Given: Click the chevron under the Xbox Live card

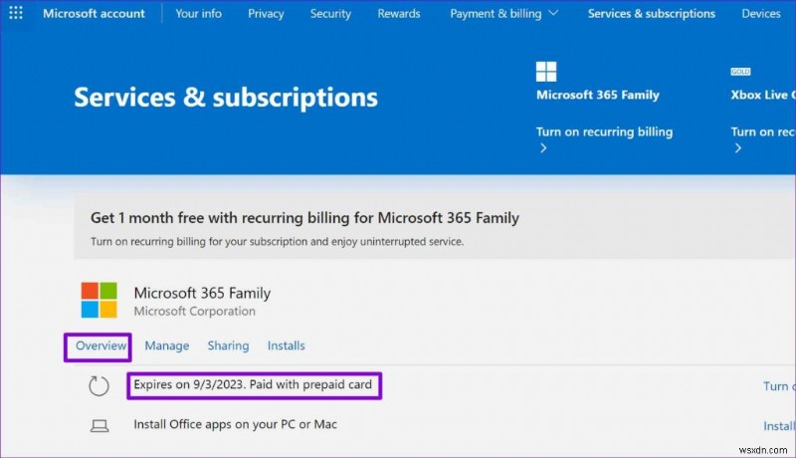Looking at the screenshot, I should click(738, 148).
